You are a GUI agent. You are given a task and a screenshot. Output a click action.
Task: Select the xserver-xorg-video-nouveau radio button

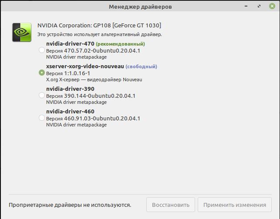click(42, 73)
